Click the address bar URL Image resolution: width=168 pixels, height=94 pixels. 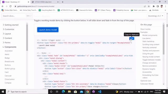36,6
